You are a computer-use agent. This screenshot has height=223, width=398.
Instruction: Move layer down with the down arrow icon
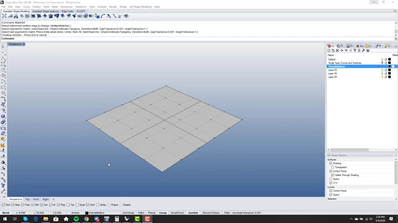tap(346, 51)
